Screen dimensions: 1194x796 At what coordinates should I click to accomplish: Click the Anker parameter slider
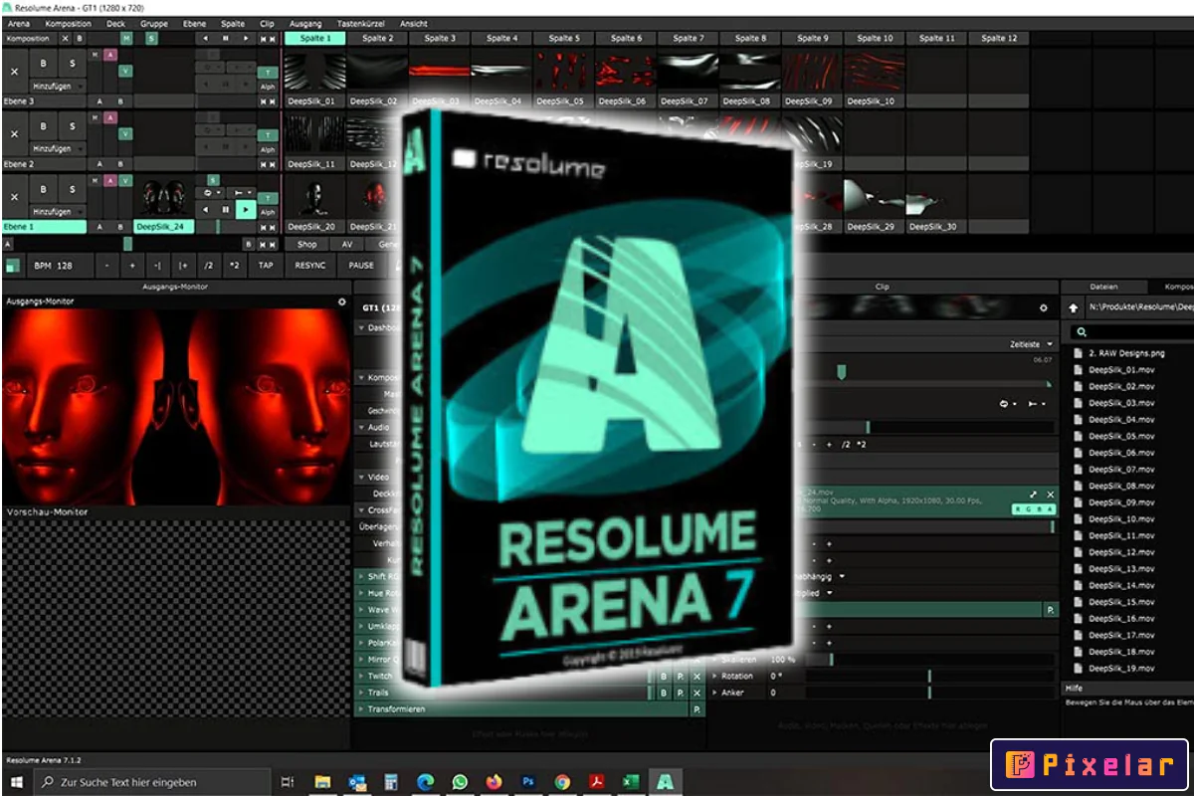930,693
